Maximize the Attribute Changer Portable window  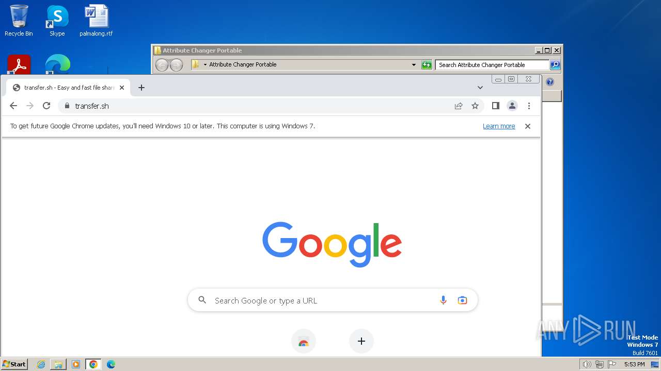point(547,50)
